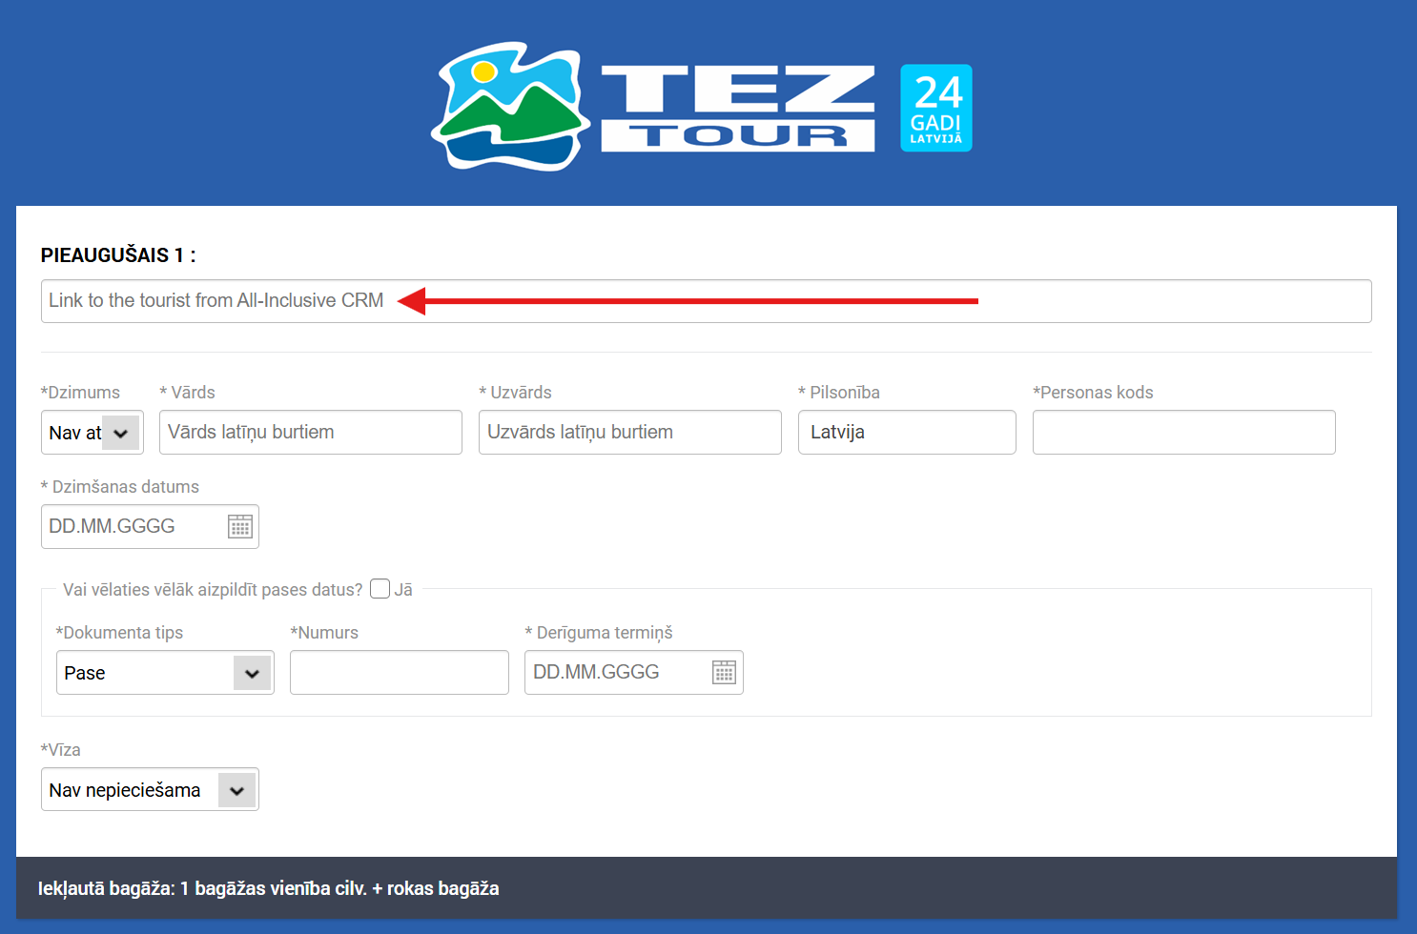
Task: Click the PIEAUGUŠAIS 1 heading
Action: tap(118, 255)
